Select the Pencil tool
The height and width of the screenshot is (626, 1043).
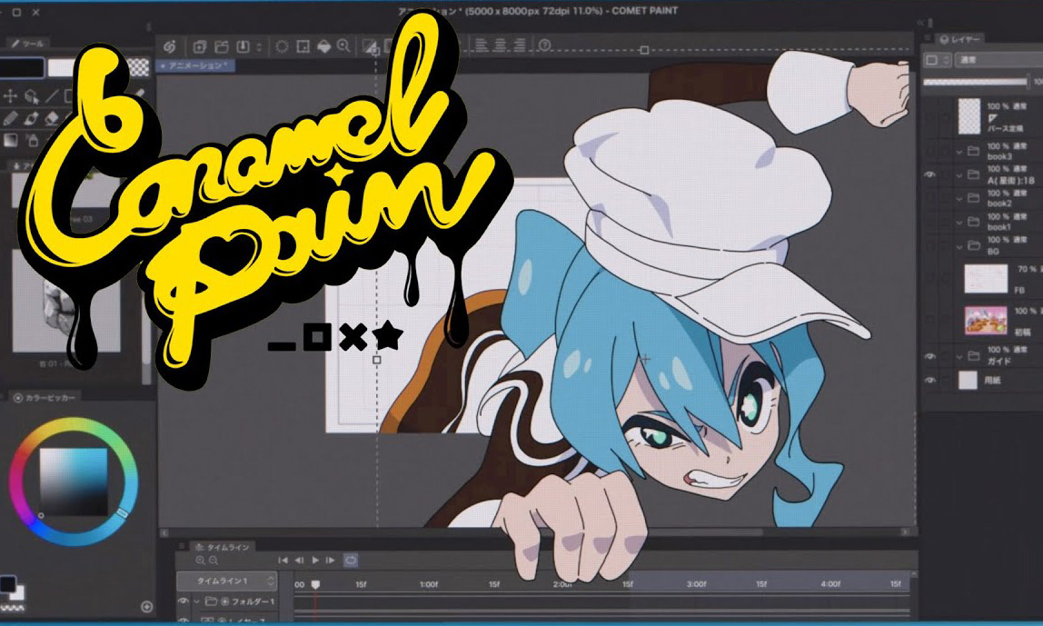pyautogui.click(x=10, y=118)
